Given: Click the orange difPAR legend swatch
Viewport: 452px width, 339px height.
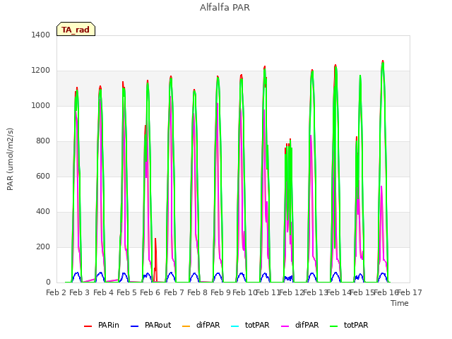Looking at the screenshot, I should click(x=186, y=326).
